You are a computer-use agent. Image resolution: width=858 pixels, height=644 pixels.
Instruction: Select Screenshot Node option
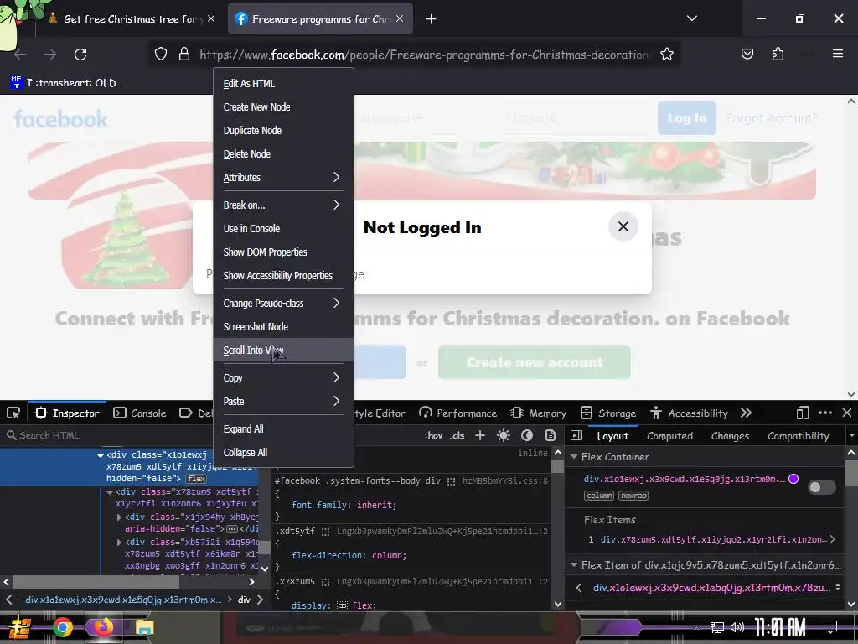point(283,326)
